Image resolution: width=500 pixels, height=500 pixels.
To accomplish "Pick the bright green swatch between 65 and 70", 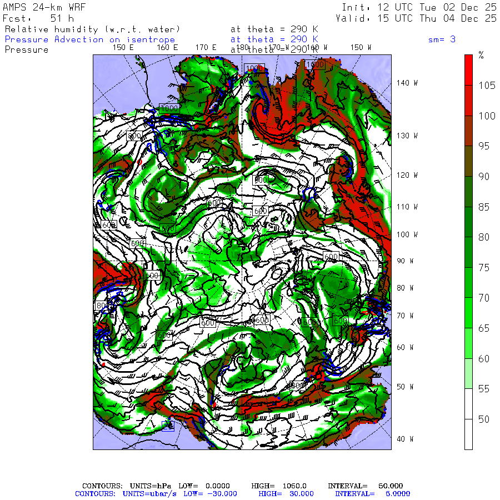I will pos(468,313).
